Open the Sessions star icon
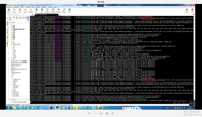 pyautogui.click(x=31, y=10)
